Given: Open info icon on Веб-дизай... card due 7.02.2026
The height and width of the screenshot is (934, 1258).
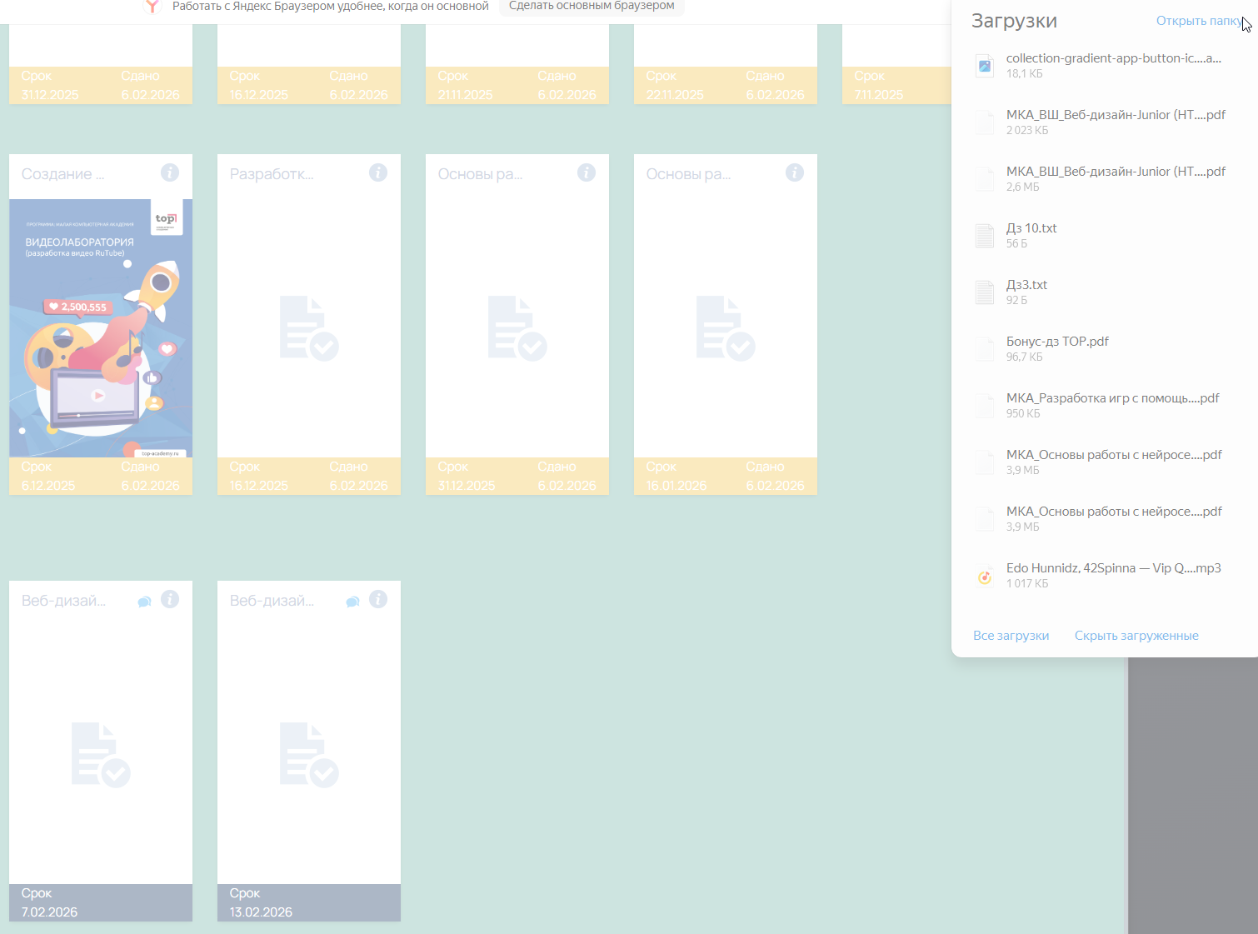Looking at the screenshot, I should pyautogui.click(x=170, y=599).
